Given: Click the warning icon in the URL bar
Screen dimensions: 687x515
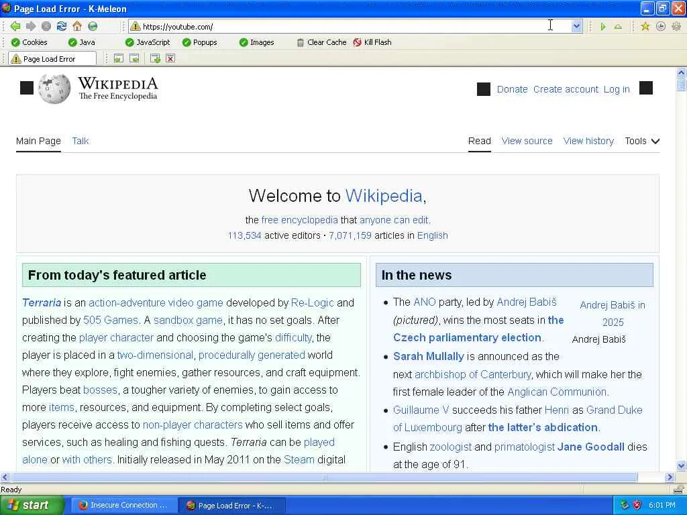Looking at the screenshot, I should pos(136,26).
